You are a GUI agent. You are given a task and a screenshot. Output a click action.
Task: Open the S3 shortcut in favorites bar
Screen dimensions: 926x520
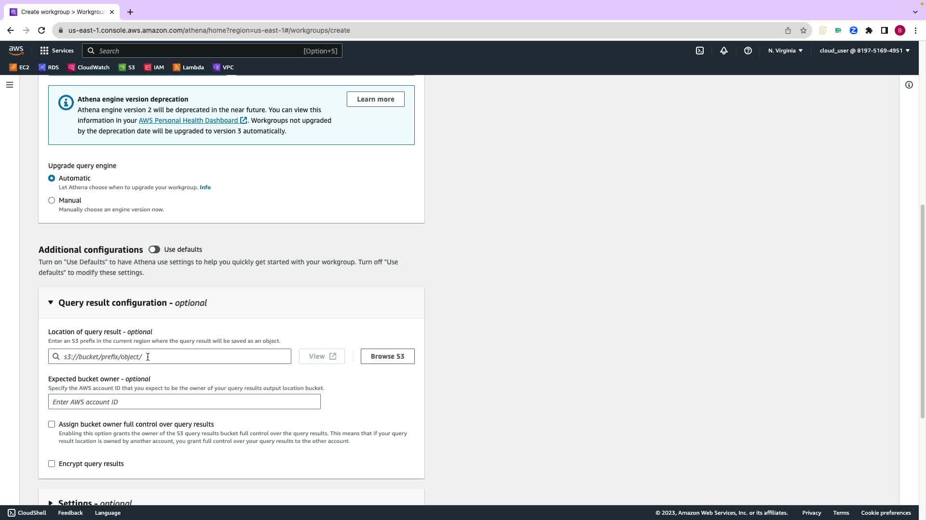[x=127, y=67]
